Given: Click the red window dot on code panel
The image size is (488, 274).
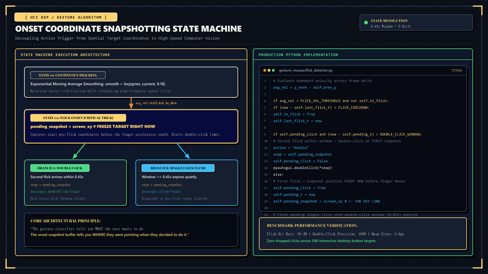Looking at the screenshot, I should coord(265,70).
